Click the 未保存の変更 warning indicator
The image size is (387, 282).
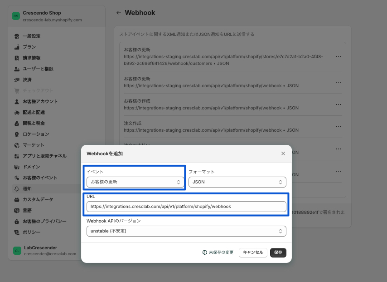click(218, 252)
